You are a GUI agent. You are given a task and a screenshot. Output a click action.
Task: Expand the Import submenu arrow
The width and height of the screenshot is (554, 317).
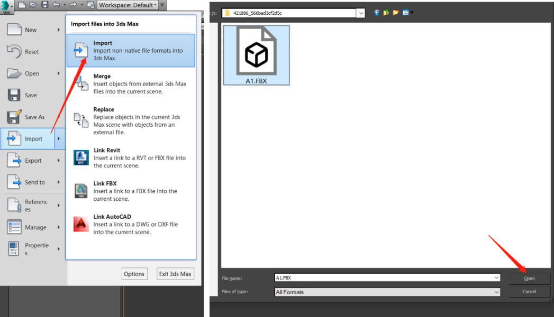pos(59,138)
